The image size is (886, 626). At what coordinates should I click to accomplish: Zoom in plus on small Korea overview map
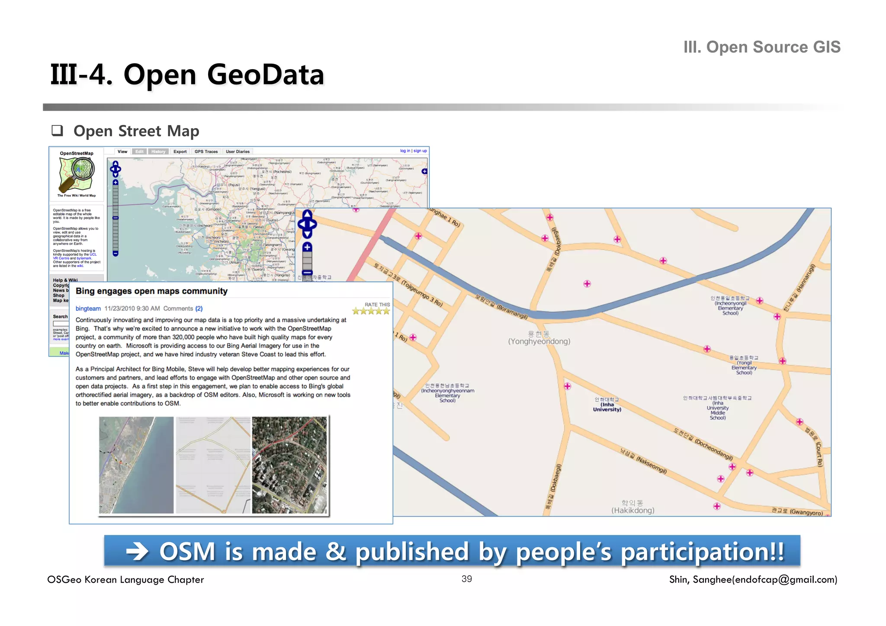click(116, 183)
